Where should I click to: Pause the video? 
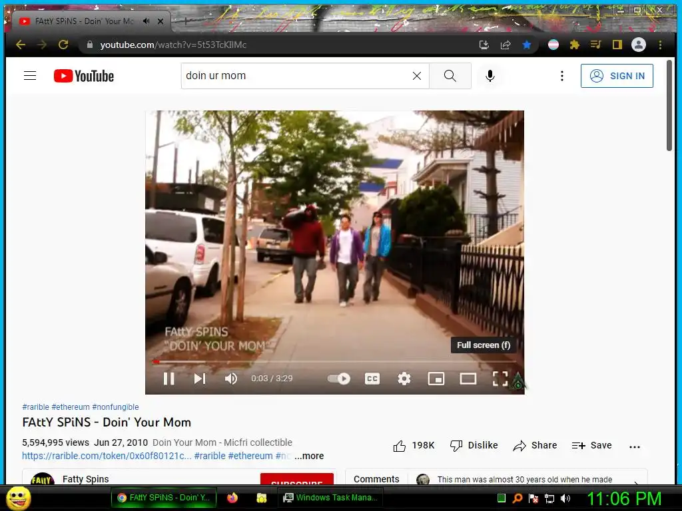[x=169, y=379]
